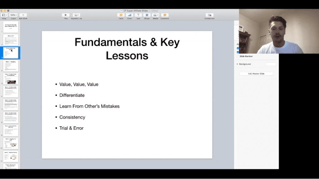
Task: Select the first title slide thumbnail
Action: point(11,27)
